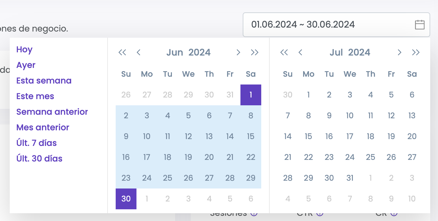Go to previous year in June calendar
This screenshot has width=438, height=221.
point(122,52)
